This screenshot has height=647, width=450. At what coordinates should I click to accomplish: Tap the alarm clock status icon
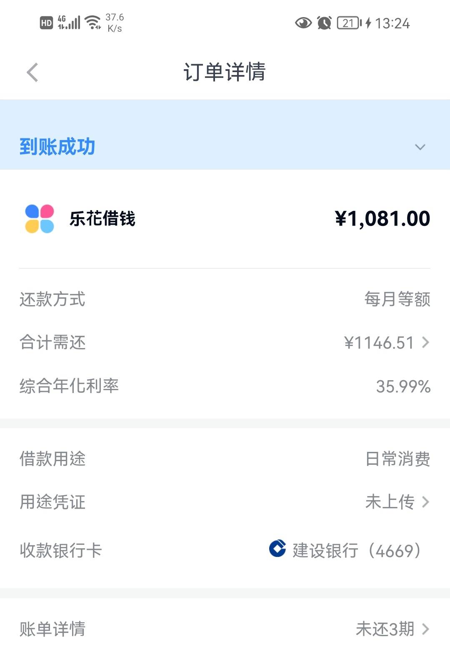pyautogui.click(x=324, y=23)
